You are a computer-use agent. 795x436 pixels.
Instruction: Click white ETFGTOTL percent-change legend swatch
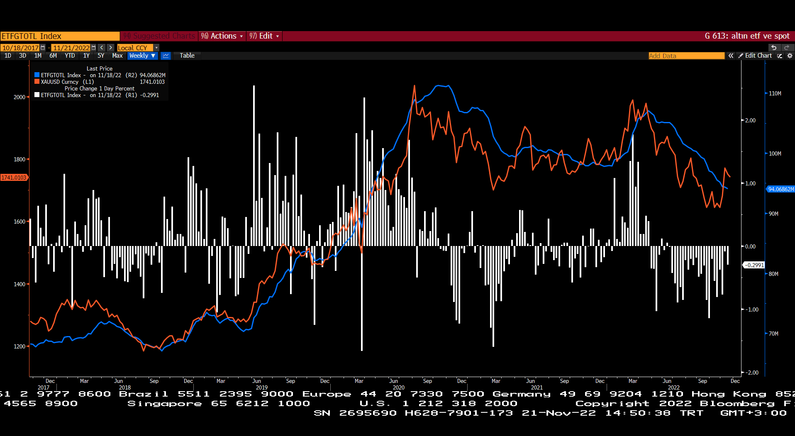pos(37,95)
